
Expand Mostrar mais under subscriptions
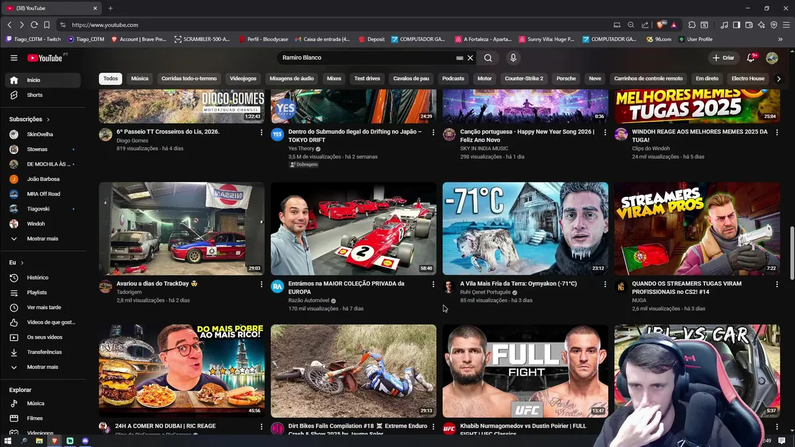(x=43, y=238)
